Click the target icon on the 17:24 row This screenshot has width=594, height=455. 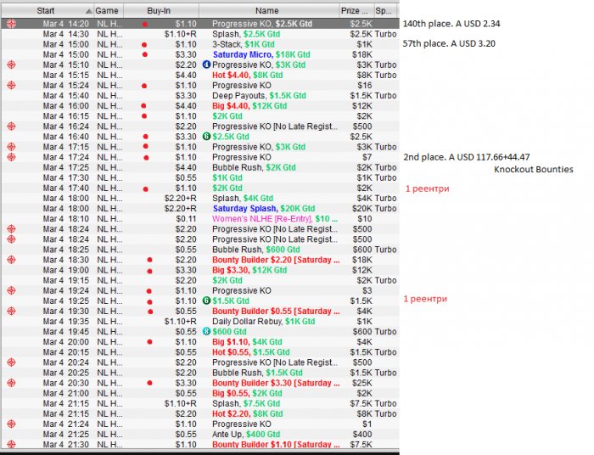point(11,157)
